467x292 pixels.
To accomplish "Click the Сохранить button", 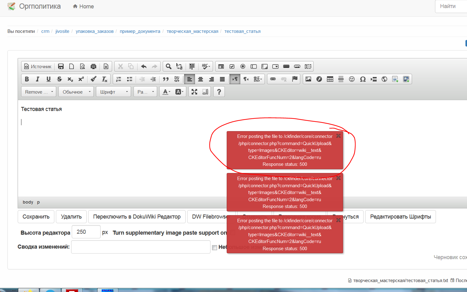I will pyautogui.click(x=36, y=217).
